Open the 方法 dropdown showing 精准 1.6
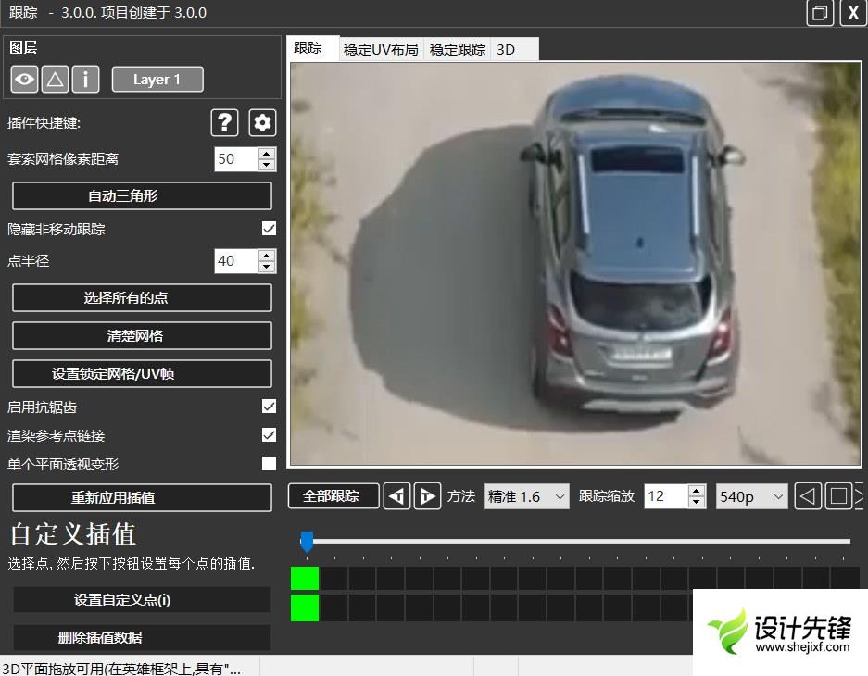The width and height of the screenshot is (868, 676). tap(526, 496)
